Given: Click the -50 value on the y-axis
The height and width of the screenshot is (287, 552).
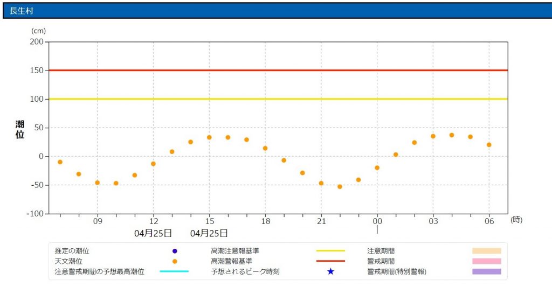Looking at the screenshot, I should [x=37, y=185].
